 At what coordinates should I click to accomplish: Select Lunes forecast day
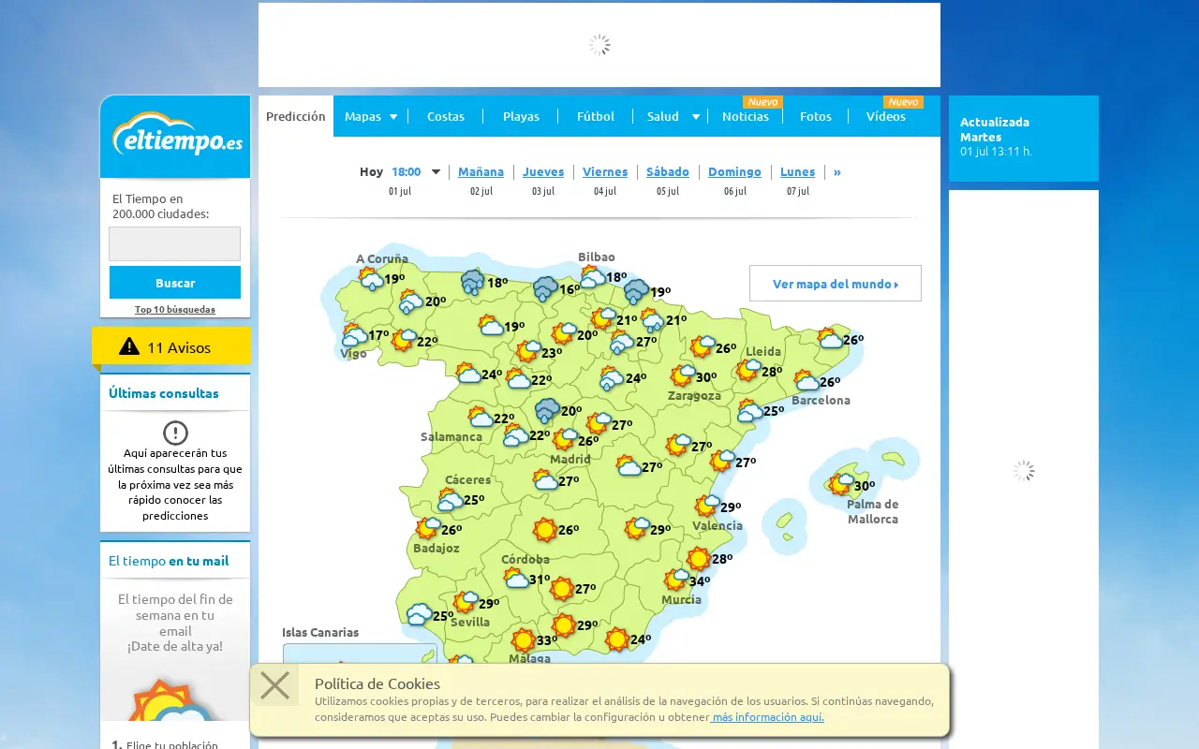[x=798, y=171]
